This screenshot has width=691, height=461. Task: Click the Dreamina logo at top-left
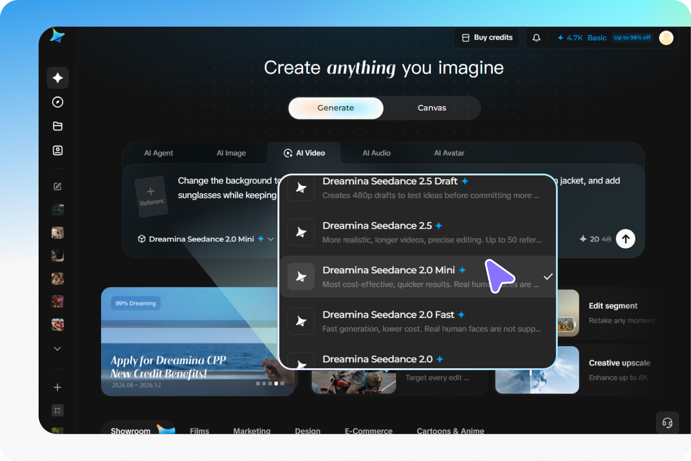tap(57, 36)
